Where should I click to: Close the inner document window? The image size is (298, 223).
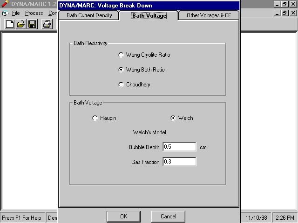tap(293, 13)
